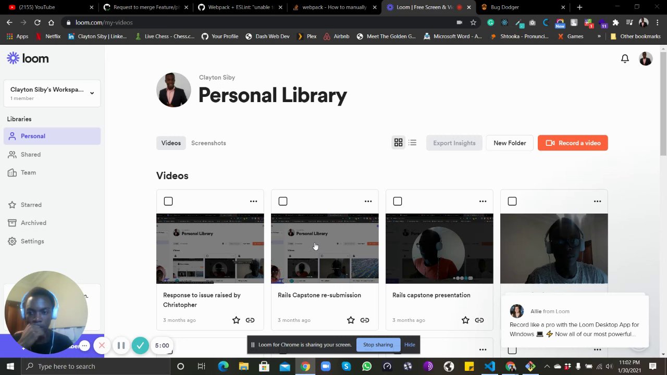Open Task View on the taskbar
667x375 pixels.
pyautogui.click(x=201, y=366)
